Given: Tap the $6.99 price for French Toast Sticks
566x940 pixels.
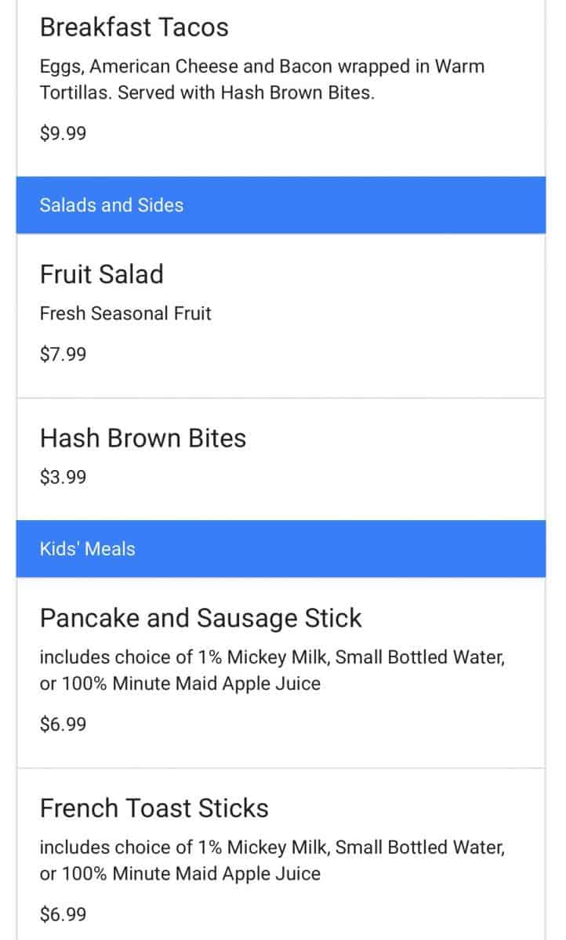Looking at the screenshot, I should (x=63, y=914).
